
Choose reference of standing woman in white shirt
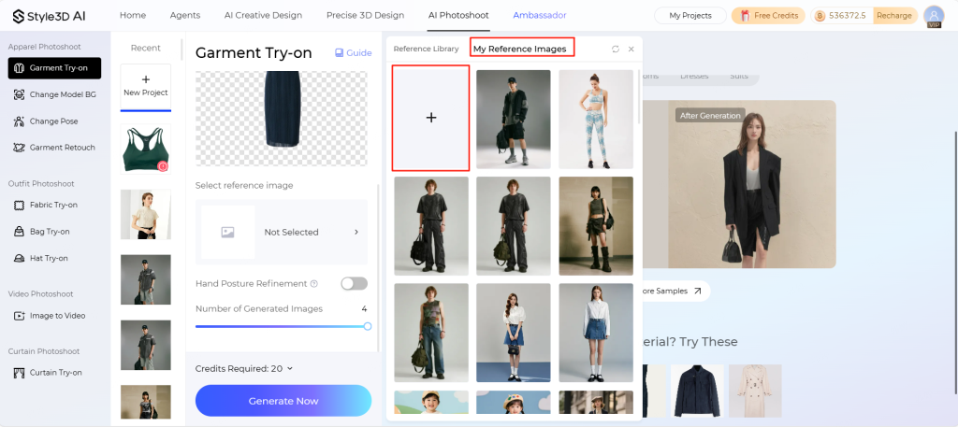click(x=596, y=333)
